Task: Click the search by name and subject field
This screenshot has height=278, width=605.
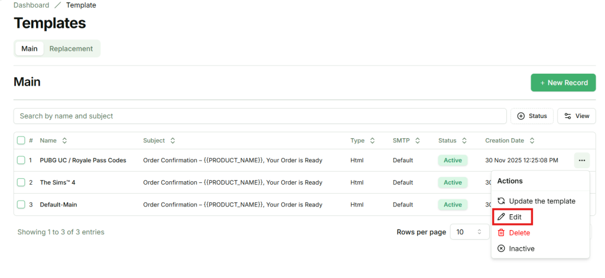Action: point(260,116)
